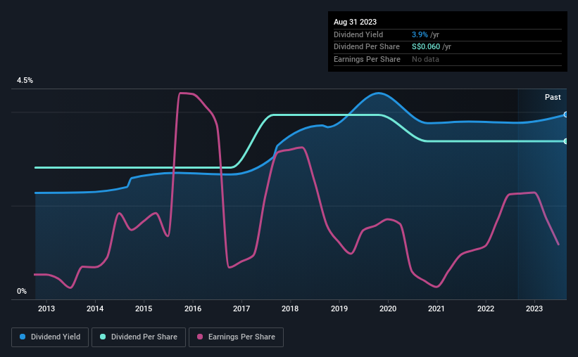Click the teal Dividend Per Share legend dot
This screenshot has height=357, width=578.
pos(103,337)
